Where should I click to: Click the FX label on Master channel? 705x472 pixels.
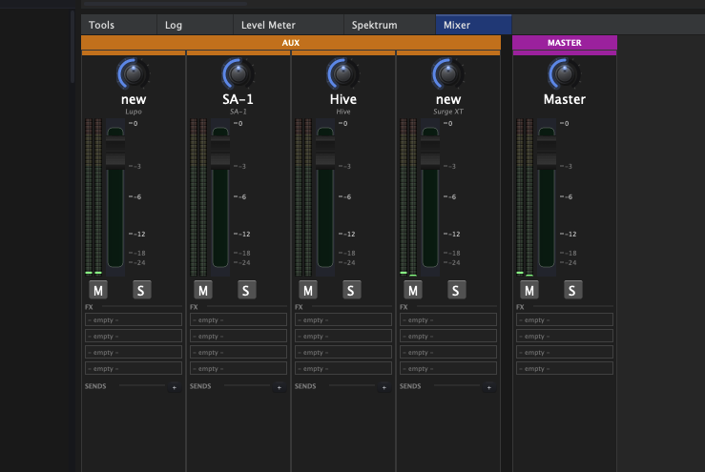pyautogui.click(x=520, y=307)
